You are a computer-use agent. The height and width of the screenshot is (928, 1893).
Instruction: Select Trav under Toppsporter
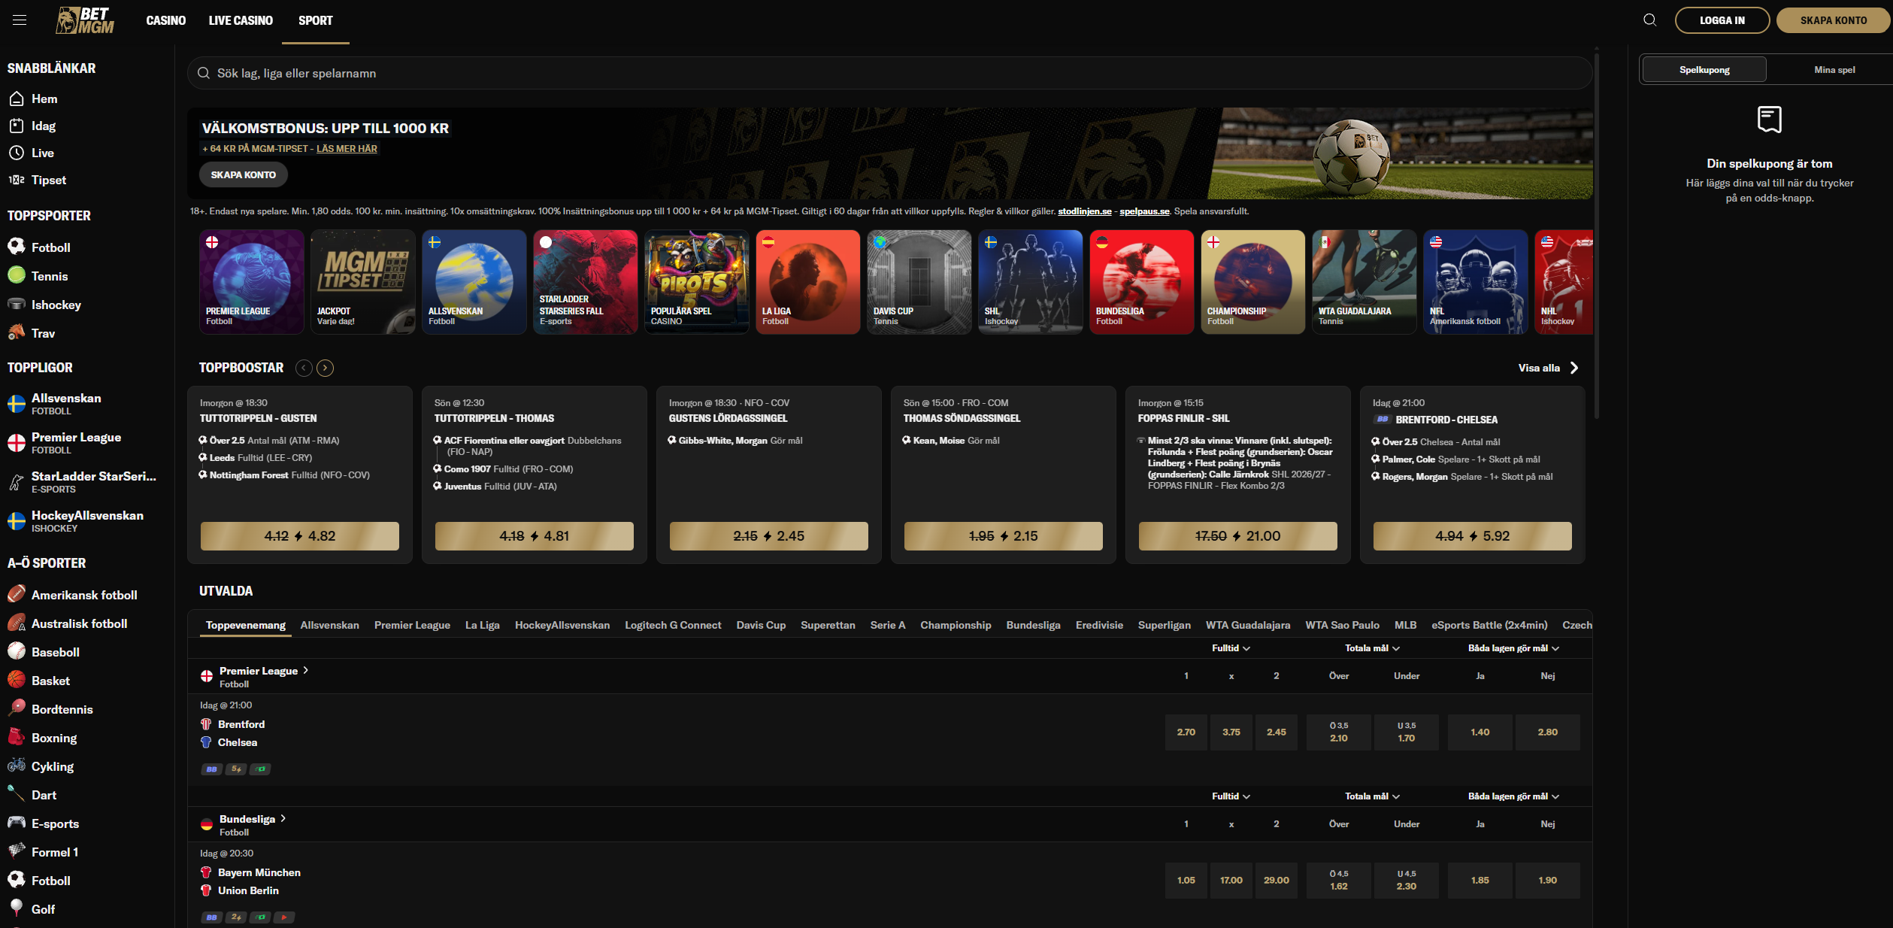coord(43,333)
